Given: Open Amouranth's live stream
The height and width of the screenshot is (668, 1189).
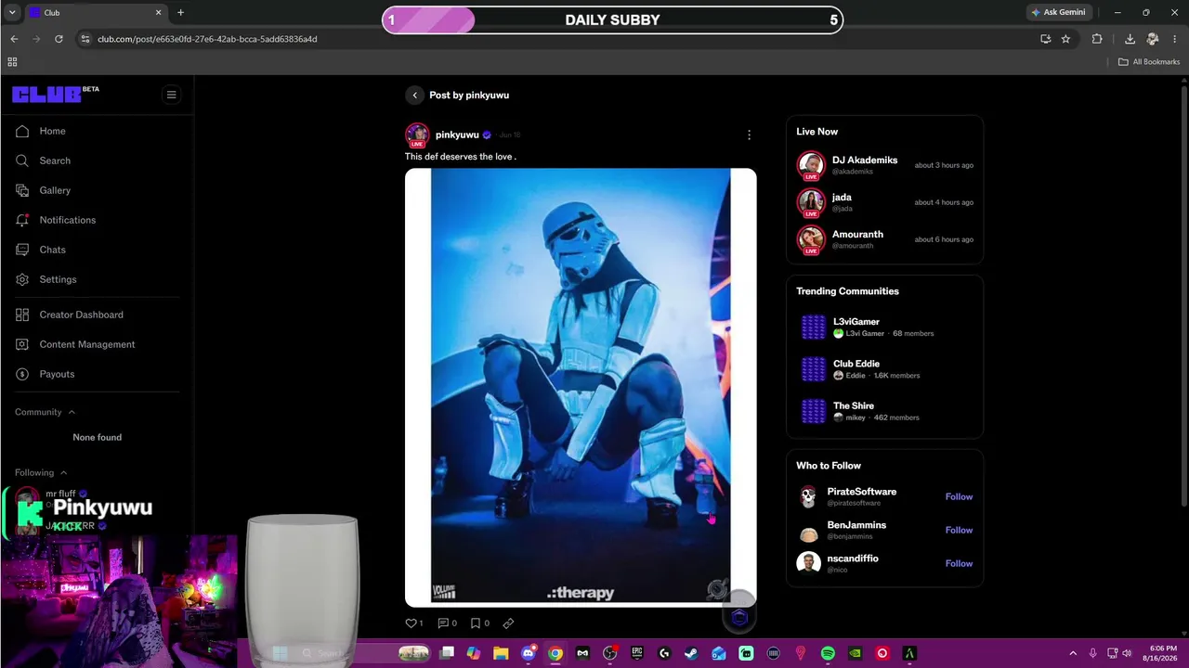Looking at the screenshot, I should click(884, 239).
